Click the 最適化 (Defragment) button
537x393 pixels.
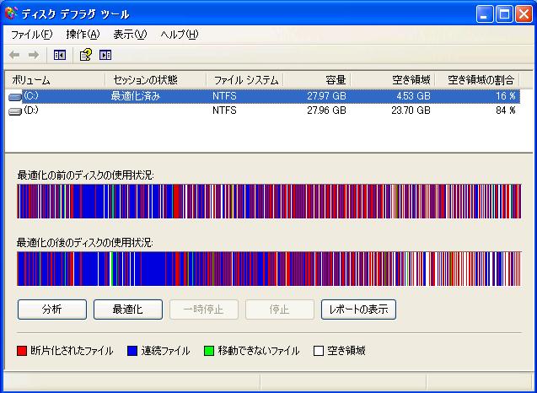click(126, 310)
